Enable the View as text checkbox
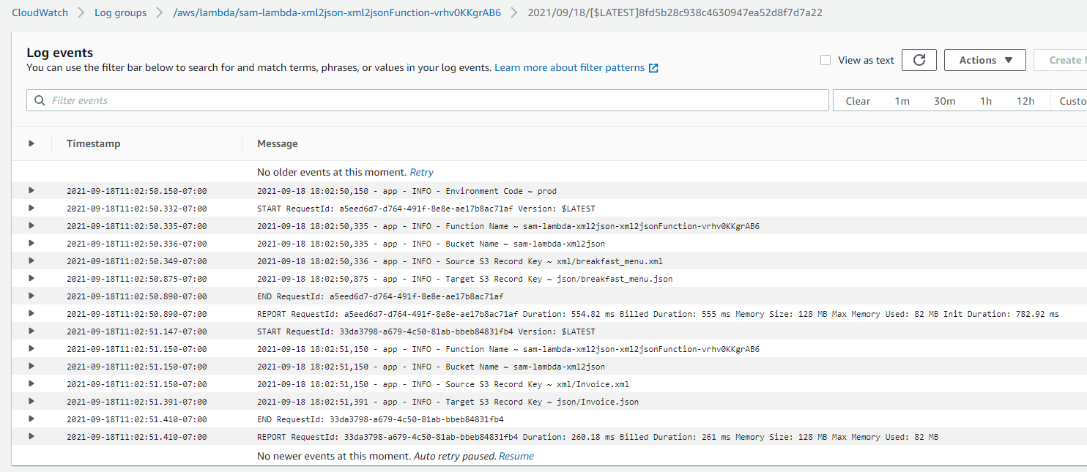Screen dimensions: 1087x472 click(x=825, y=60)
